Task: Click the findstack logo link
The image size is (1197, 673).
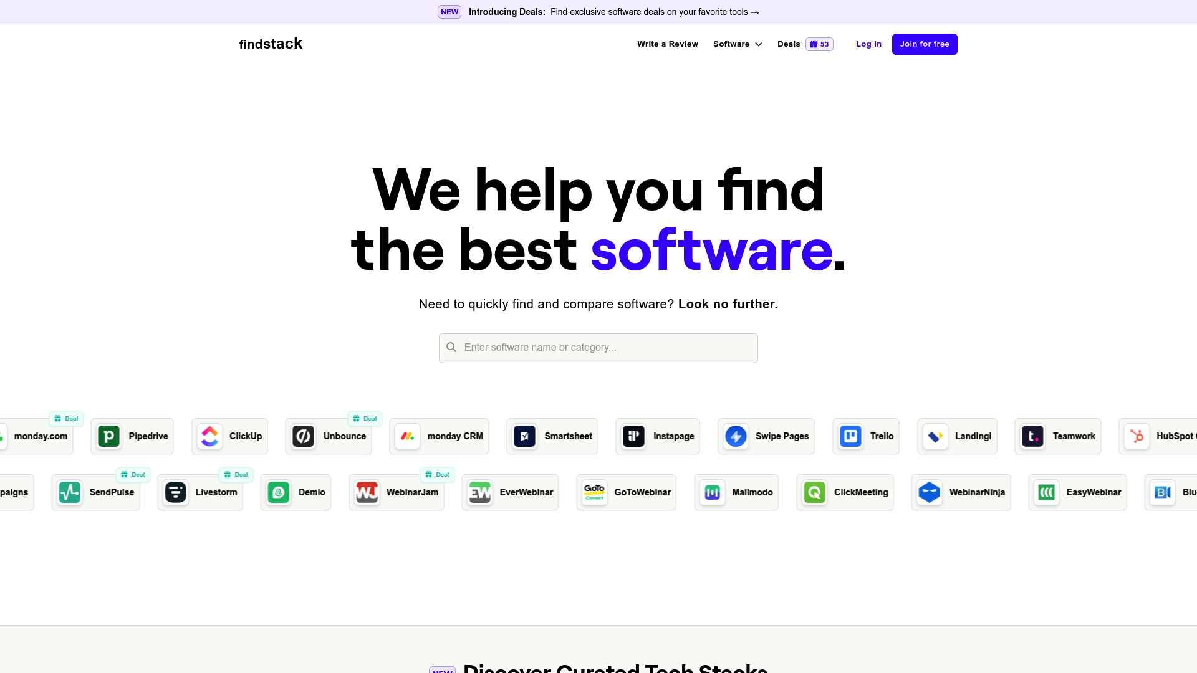Action: point(270,44)
